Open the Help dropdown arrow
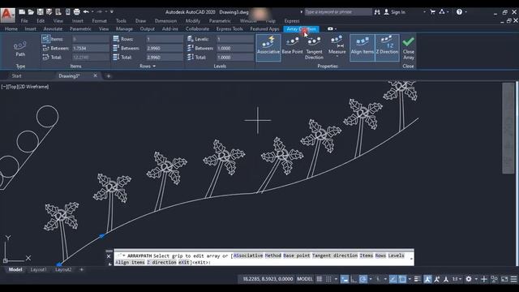 465,12
